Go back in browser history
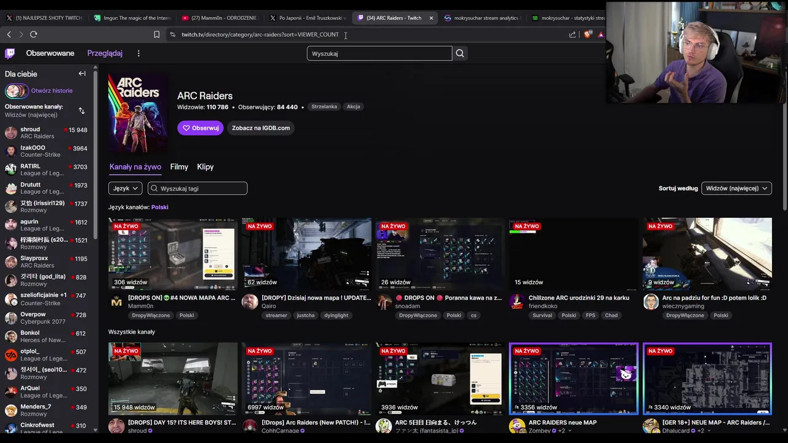The width and height of the screenshot is (788, 443). [x=9, y=34]
